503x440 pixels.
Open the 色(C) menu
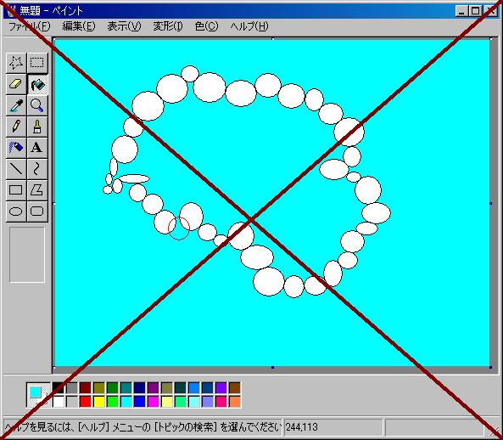(x=206, y=26)
